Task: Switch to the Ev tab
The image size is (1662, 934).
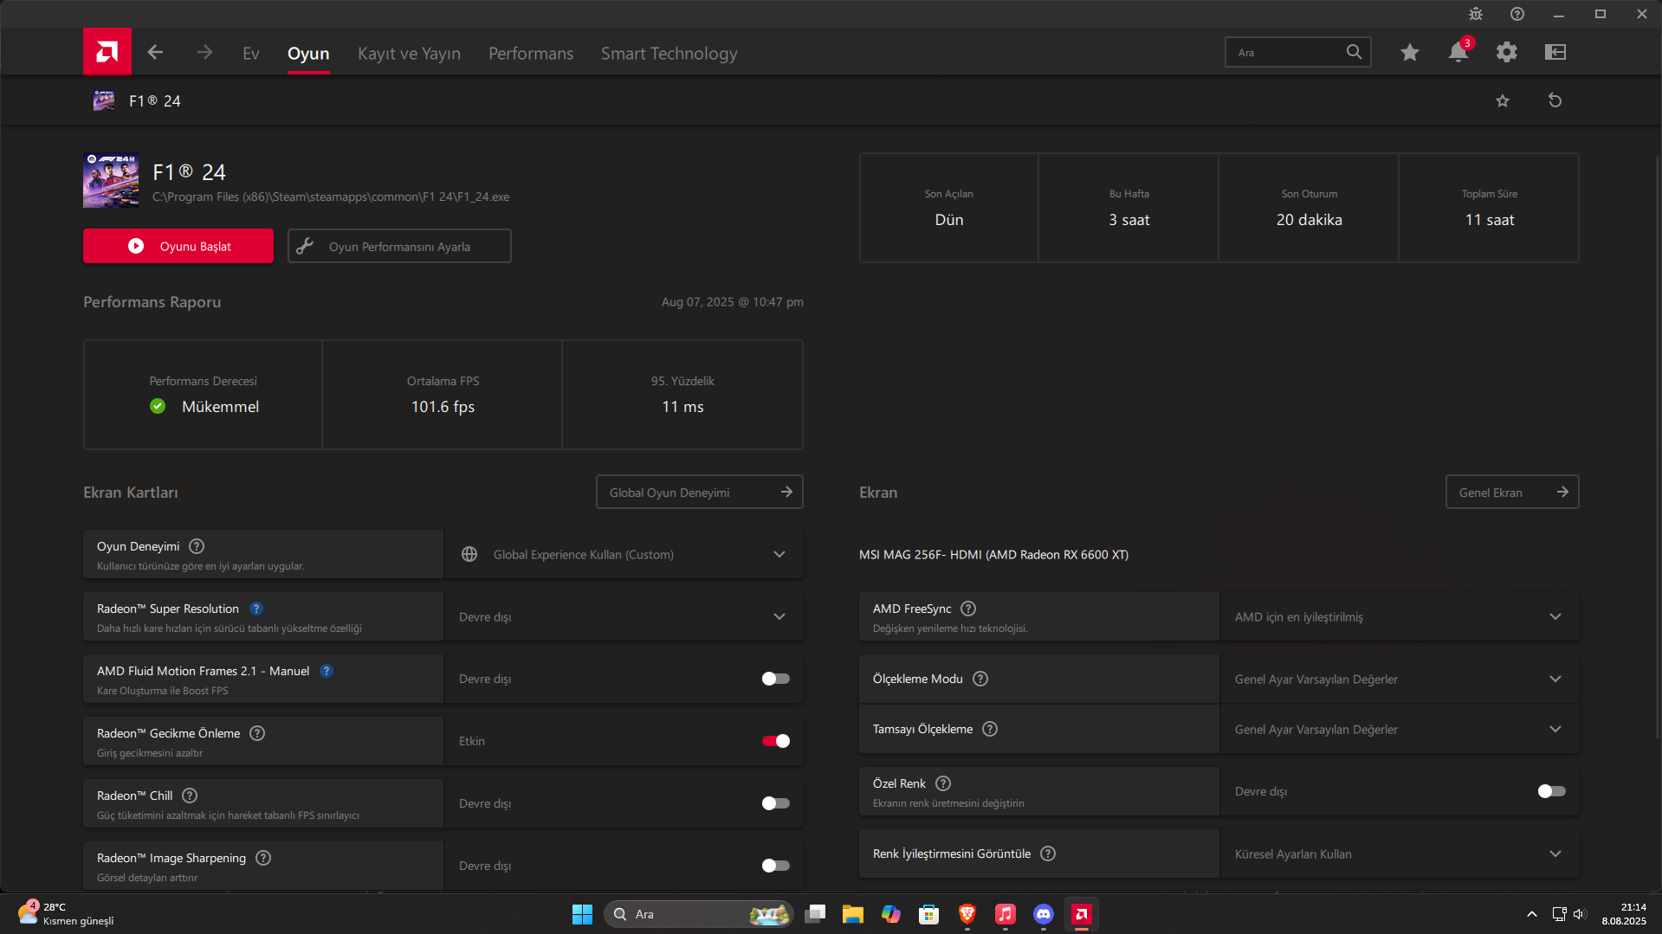Action: coord(251,54)
